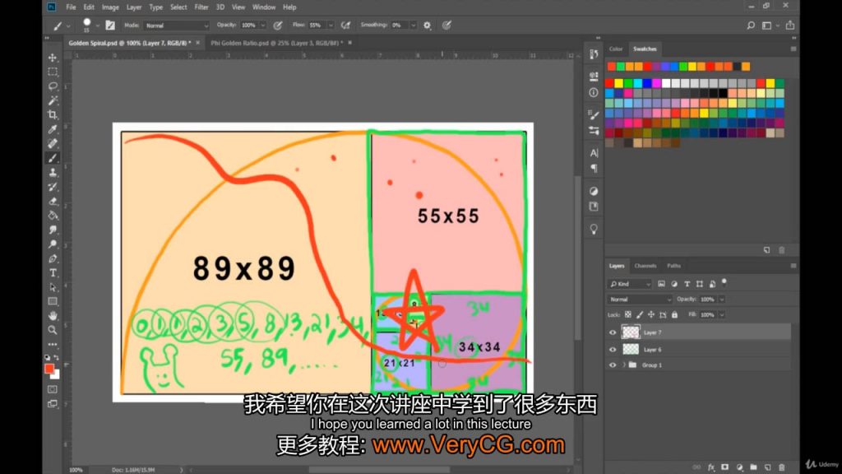842x474 pixels.
Task: Open the Brush Preset picker arrow
Action: (97, 26)
